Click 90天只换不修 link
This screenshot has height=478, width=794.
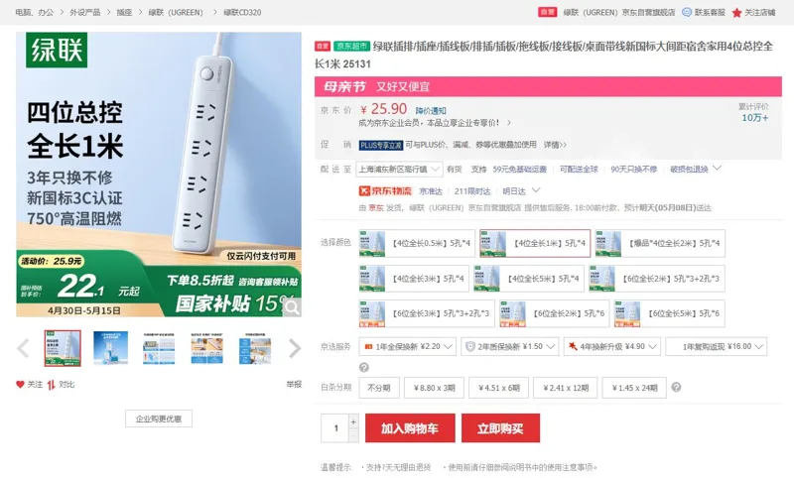(x=633, y=170)
